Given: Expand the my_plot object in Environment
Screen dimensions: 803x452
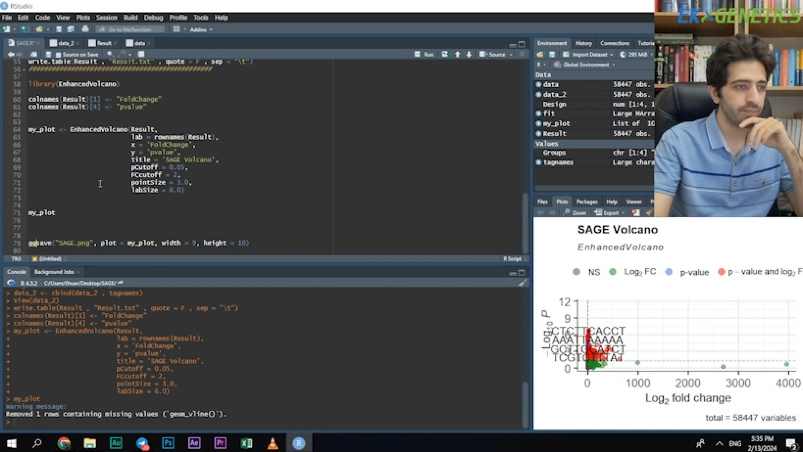Looking at the screenshot, I should 539,123.
